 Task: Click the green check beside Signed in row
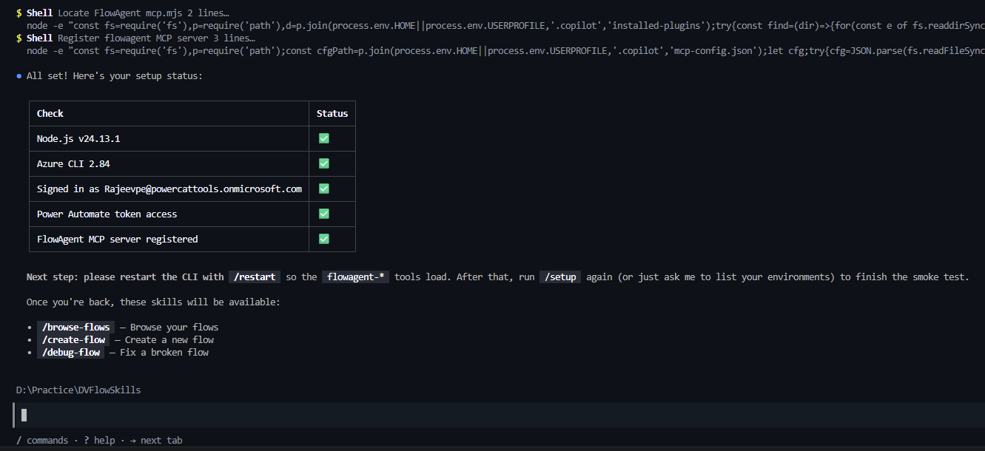coord(324,189)
